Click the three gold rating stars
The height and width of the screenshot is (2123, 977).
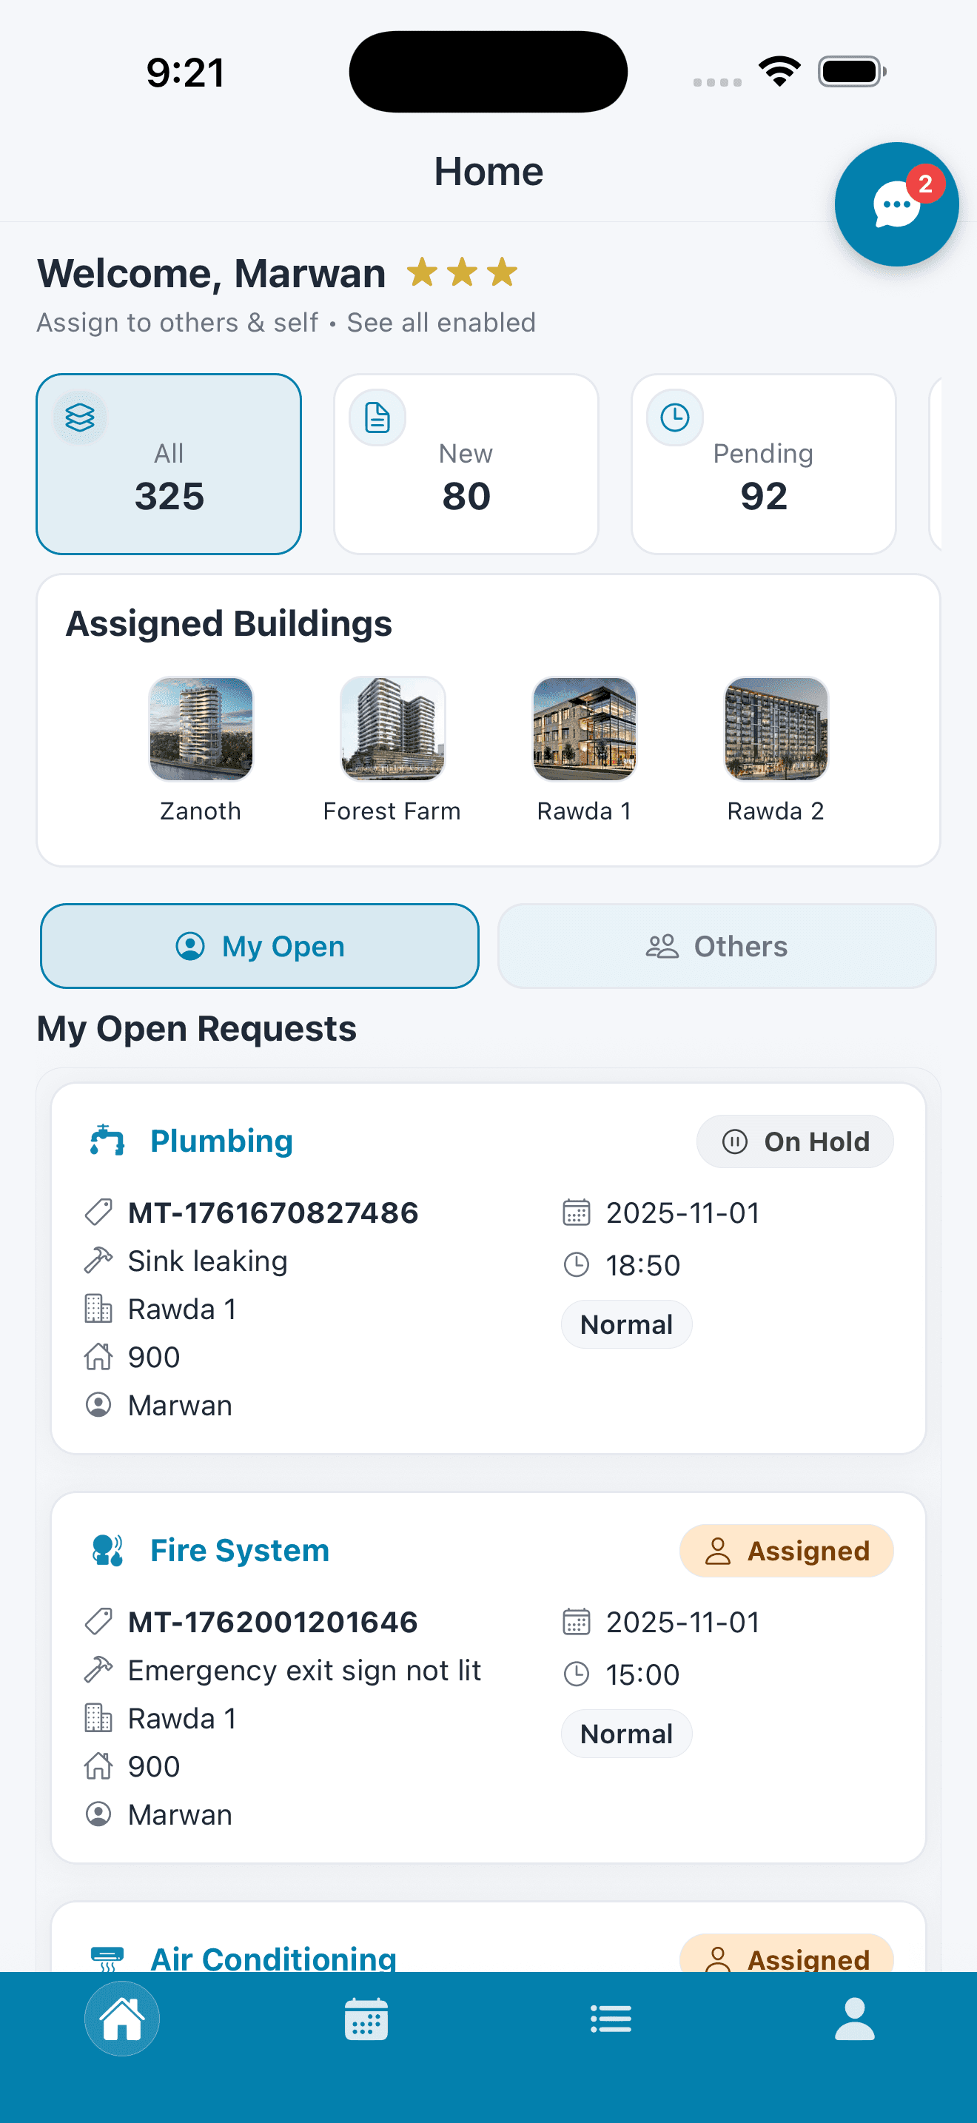[x=462, y=272]
